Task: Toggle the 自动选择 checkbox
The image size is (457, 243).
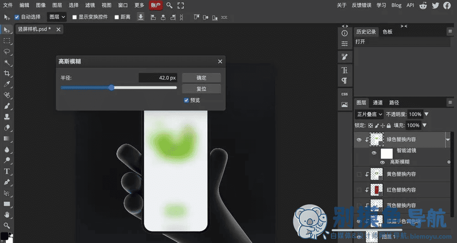Action: pos(17,17)
